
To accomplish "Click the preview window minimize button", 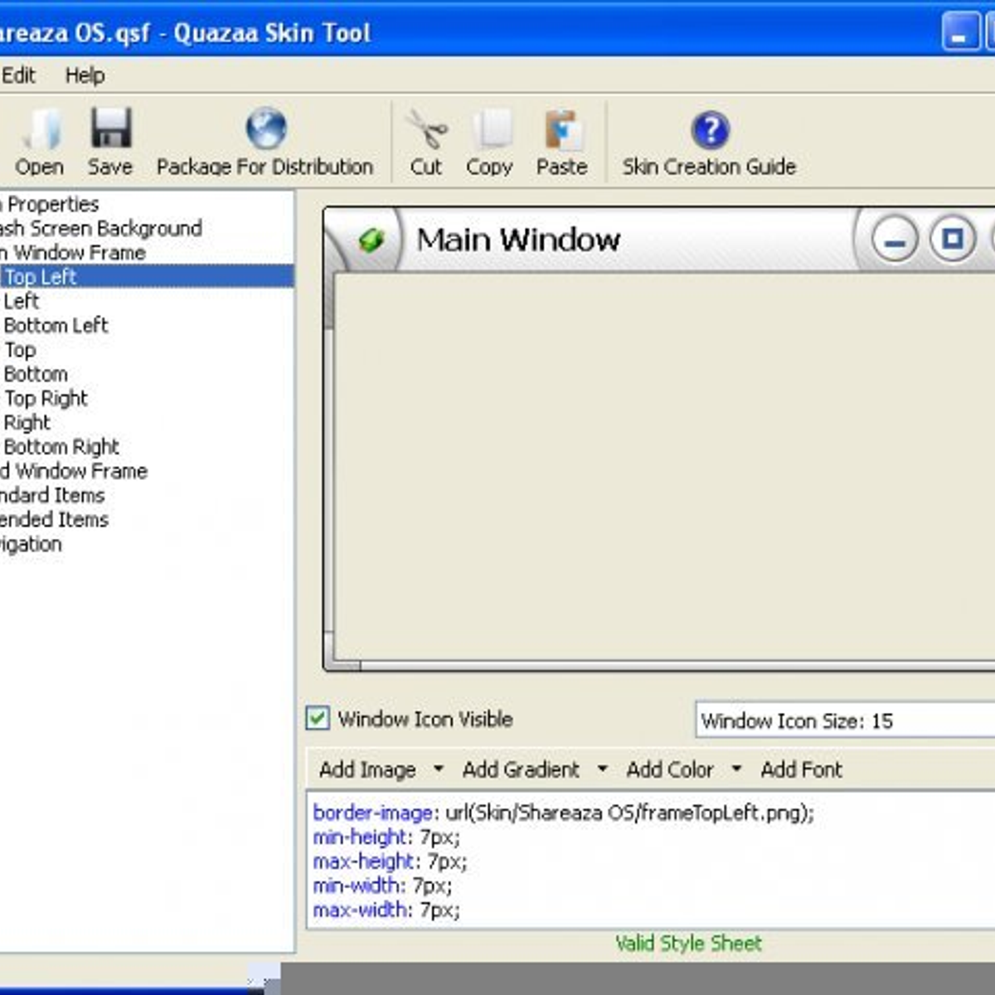I will (895, 240).
